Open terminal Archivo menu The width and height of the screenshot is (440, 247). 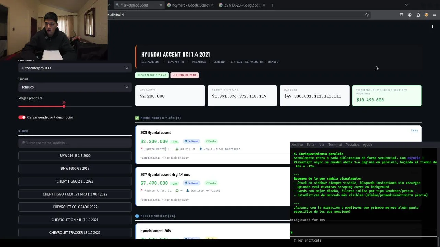coord(297,145)
